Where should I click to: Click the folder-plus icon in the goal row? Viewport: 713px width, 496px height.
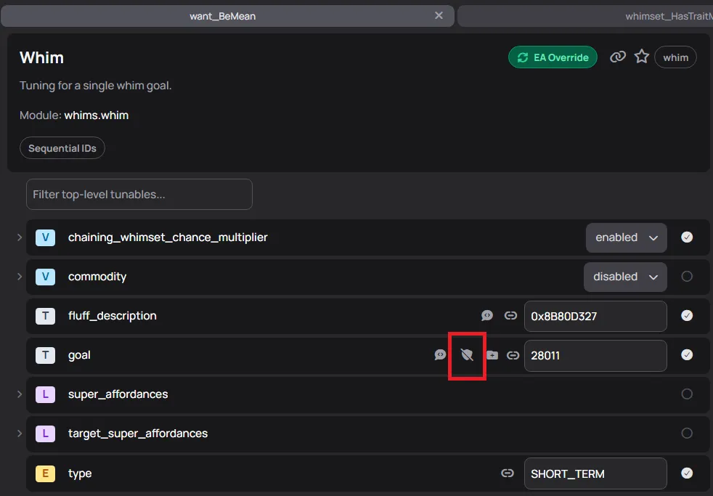click(492, 355)
